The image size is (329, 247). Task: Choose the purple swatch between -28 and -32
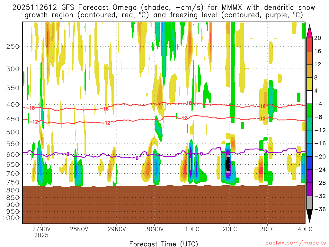[x=310, y=189]
